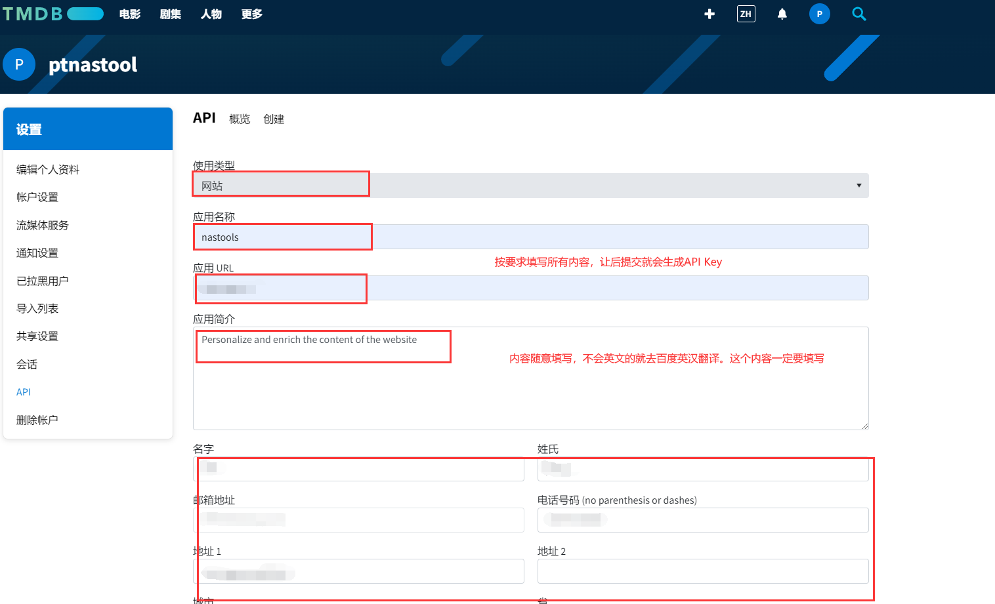Open the 更多 menu

pyautogui.click(x=251, y=14)
